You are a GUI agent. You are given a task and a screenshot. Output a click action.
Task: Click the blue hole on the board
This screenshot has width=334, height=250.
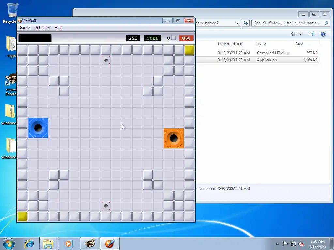click(x=38, y=128)
